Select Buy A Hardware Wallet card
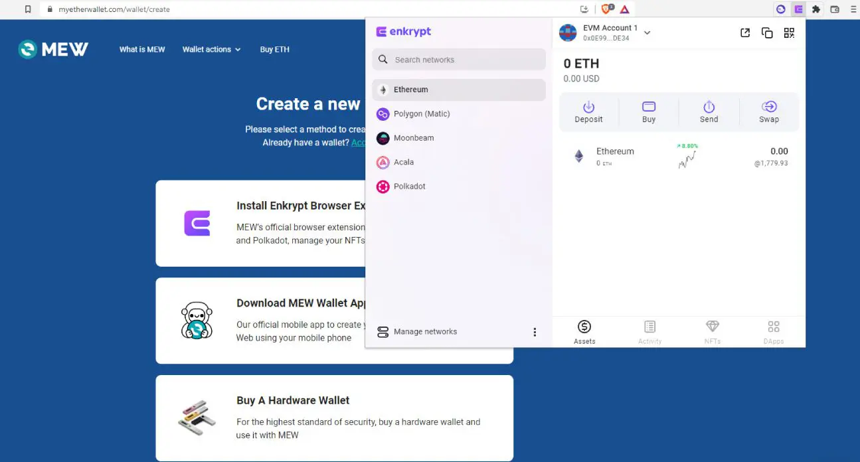The image size is (860, 462). point(335,418)
